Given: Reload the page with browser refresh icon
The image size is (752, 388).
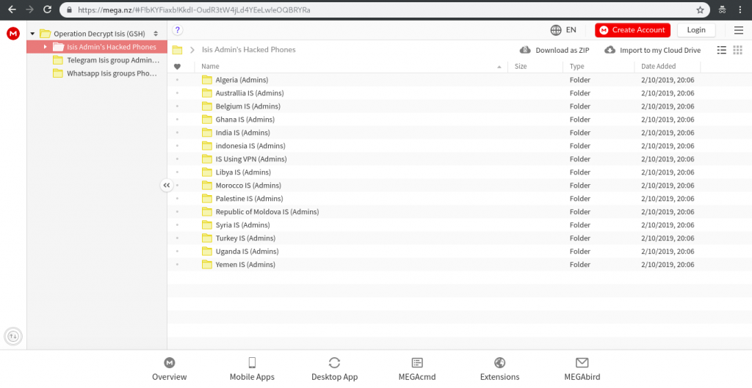Looking at the screenshot, I should point(47,10).
